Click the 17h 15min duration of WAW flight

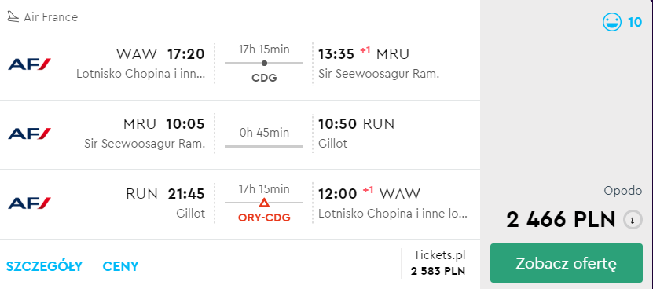[264, 49]
